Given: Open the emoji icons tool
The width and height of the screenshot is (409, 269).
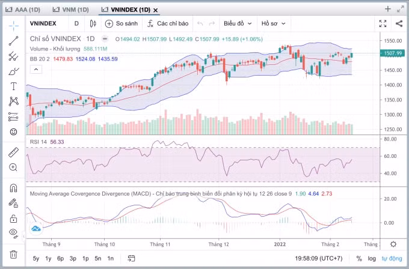Looking at the screenshot, I should (x=14, y=131).
